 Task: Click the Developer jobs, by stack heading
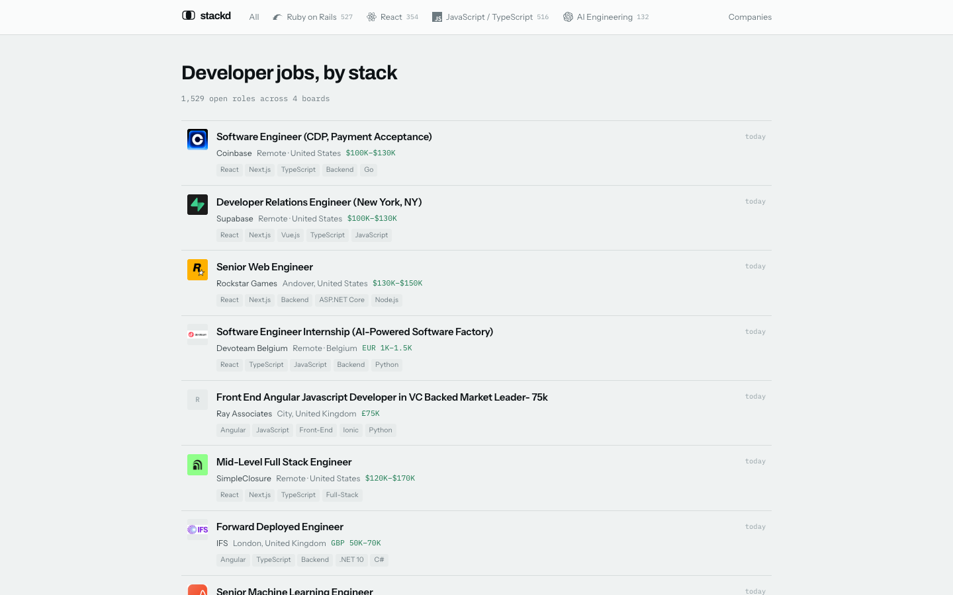[x=289, y=73]
